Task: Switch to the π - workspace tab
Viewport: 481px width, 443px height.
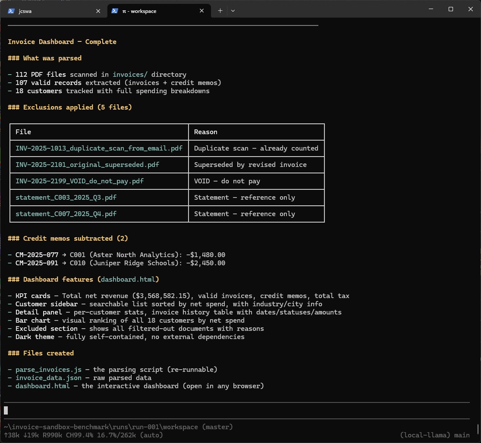Action: tap(159, 11)
